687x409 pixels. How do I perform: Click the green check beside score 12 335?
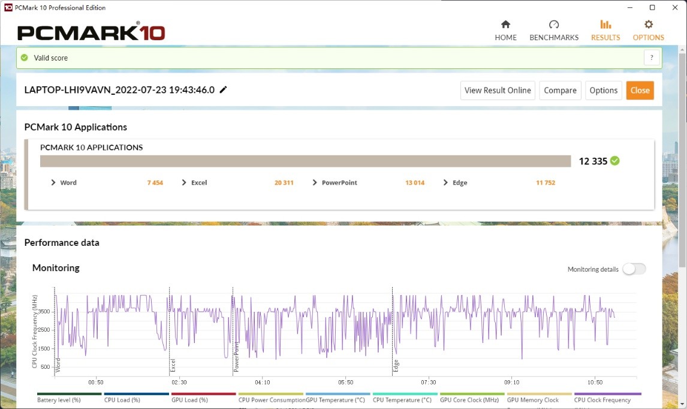pyautogui.click(x=615, y=161)
